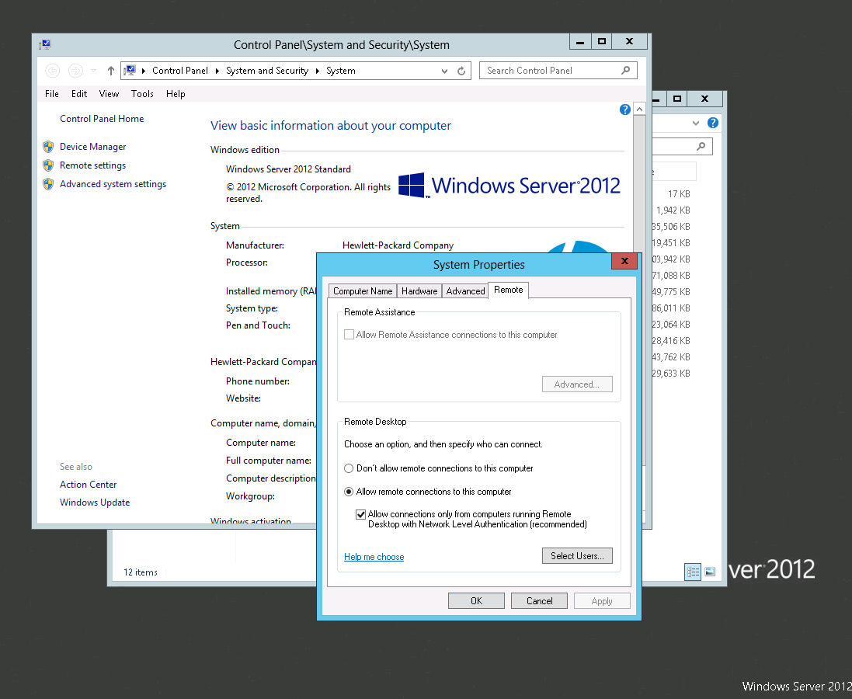Select Don't allow remote connections option

click(349, 468)
